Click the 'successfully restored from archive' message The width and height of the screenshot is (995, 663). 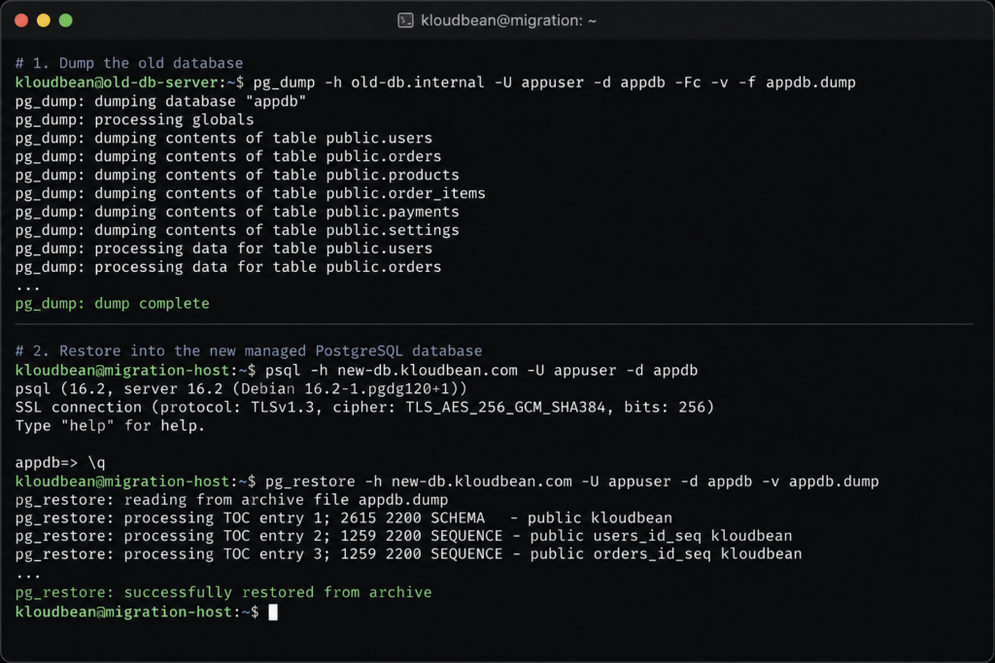(278, 592)
